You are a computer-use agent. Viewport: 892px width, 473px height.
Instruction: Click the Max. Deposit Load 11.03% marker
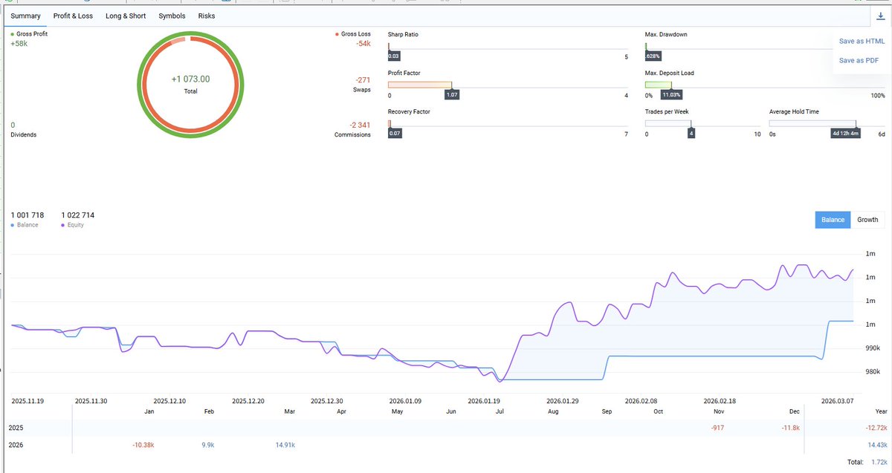click(x=672, y=94)
